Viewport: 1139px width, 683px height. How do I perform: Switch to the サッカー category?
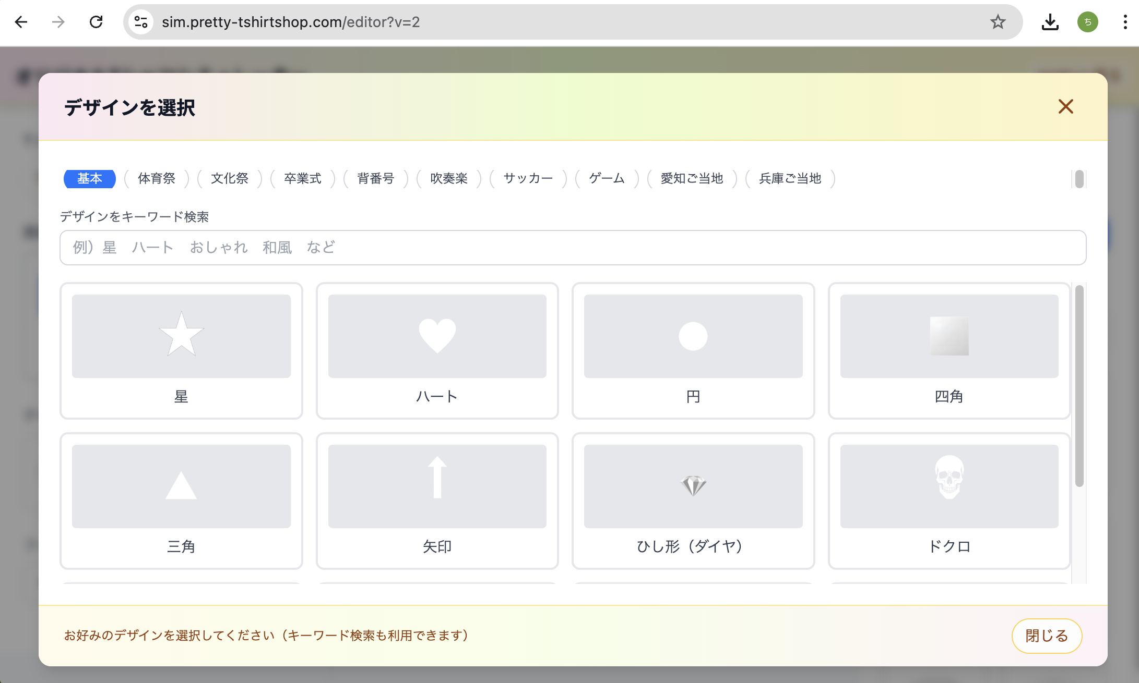click(x=528, y=179)
